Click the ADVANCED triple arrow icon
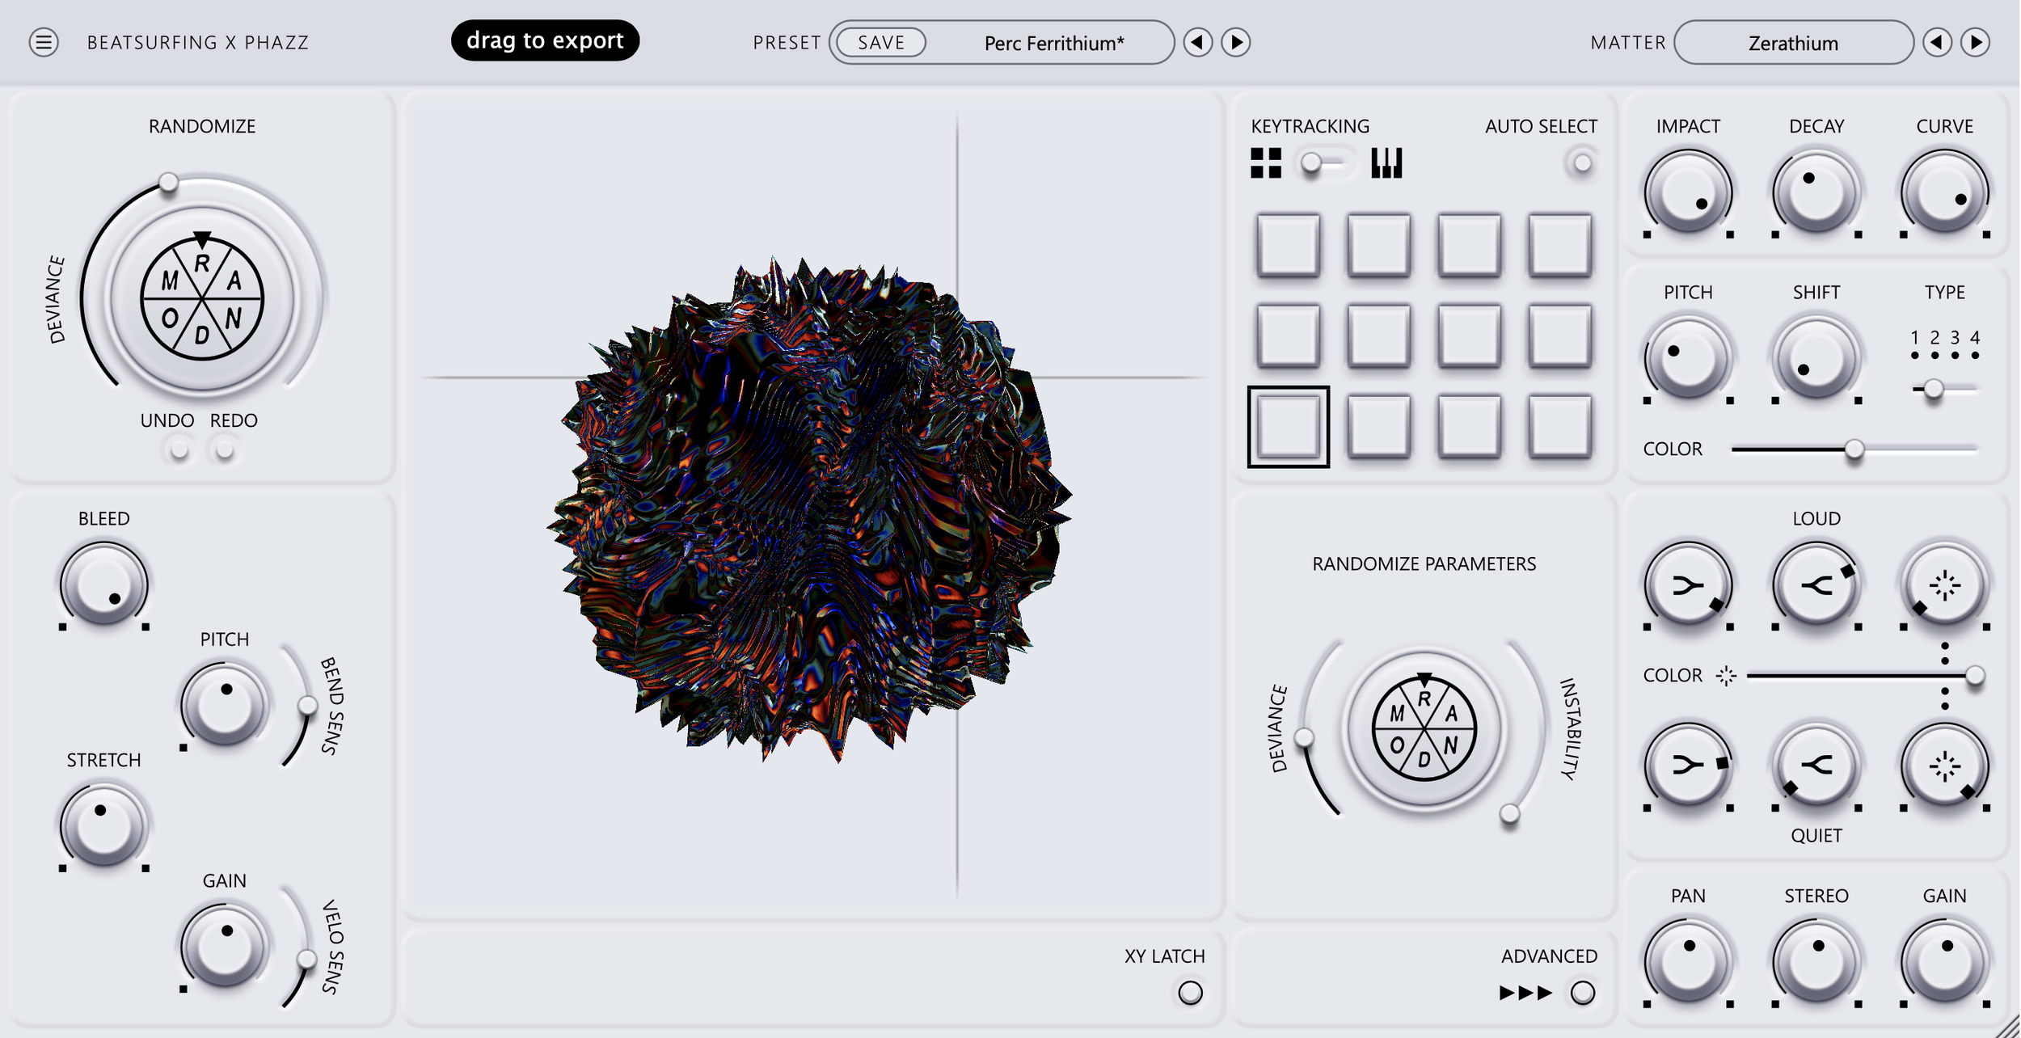This screenshot has width=2021, height=1038. point(1525,992)
